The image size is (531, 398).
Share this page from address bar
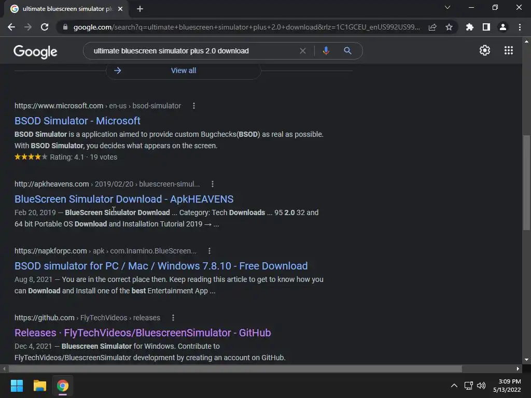click(432, 27)
